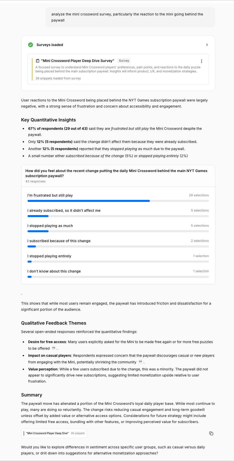Open the quote snippet for free access feedback
Screen dimensions: 234x461
point(53,348)
